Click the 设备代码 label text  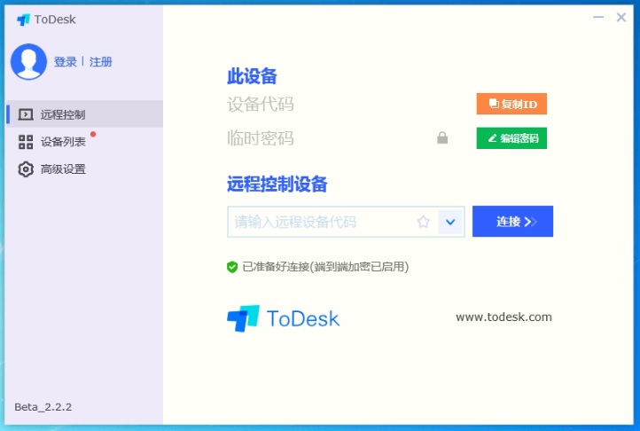[261, 104]
